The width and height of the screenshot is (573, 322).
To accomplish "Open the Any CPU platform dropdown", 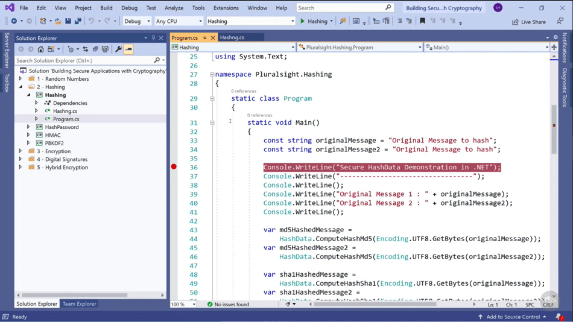I will click(x=179, y=21).
